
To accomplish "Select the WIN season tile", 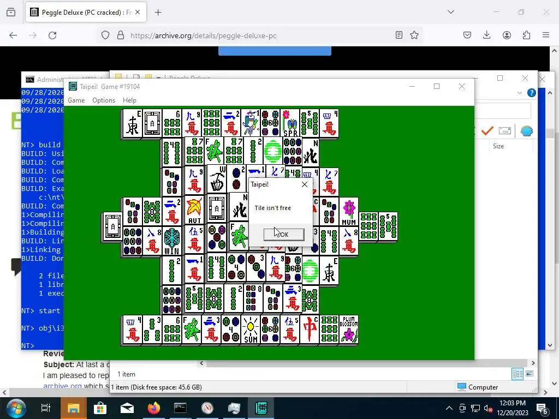I will (172, 241).
